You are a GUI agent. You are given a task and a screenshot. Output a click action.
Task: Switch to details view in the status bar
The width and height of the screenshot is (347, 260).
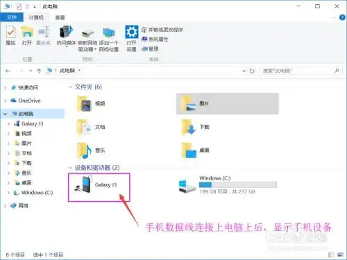pos(331,254)
